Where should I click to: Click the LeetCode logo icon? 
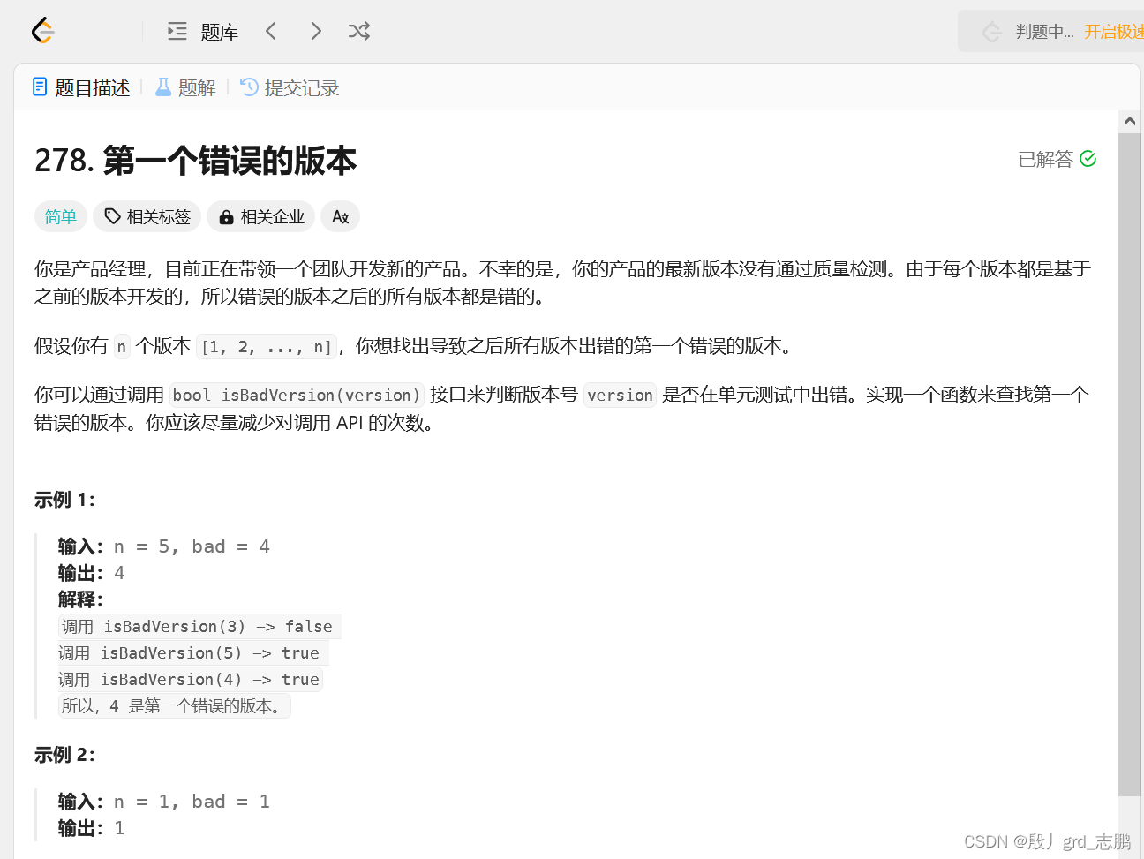(x=43, y=31)
